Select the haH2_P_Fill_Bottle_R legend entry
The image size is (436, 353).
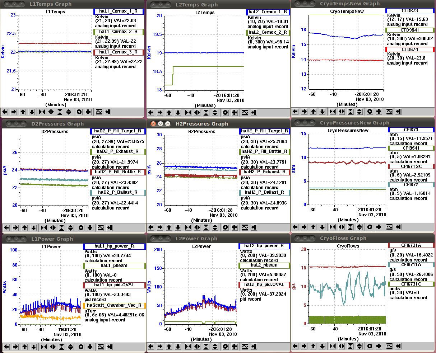264,152
